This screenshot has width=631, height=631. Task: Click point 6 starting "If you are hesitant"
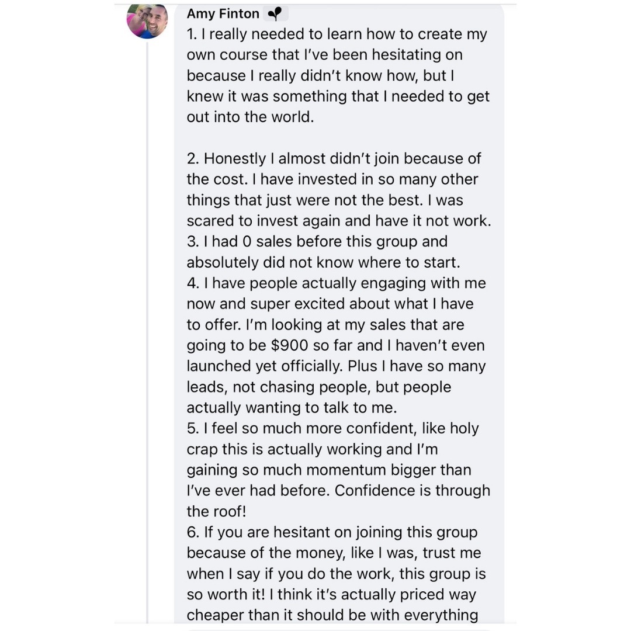click(332, 533)
